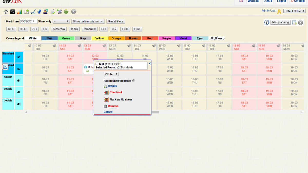Click the Start from date field
This screenshot has height=173, width=308.
pyautogui.click(x=28, y=21)
